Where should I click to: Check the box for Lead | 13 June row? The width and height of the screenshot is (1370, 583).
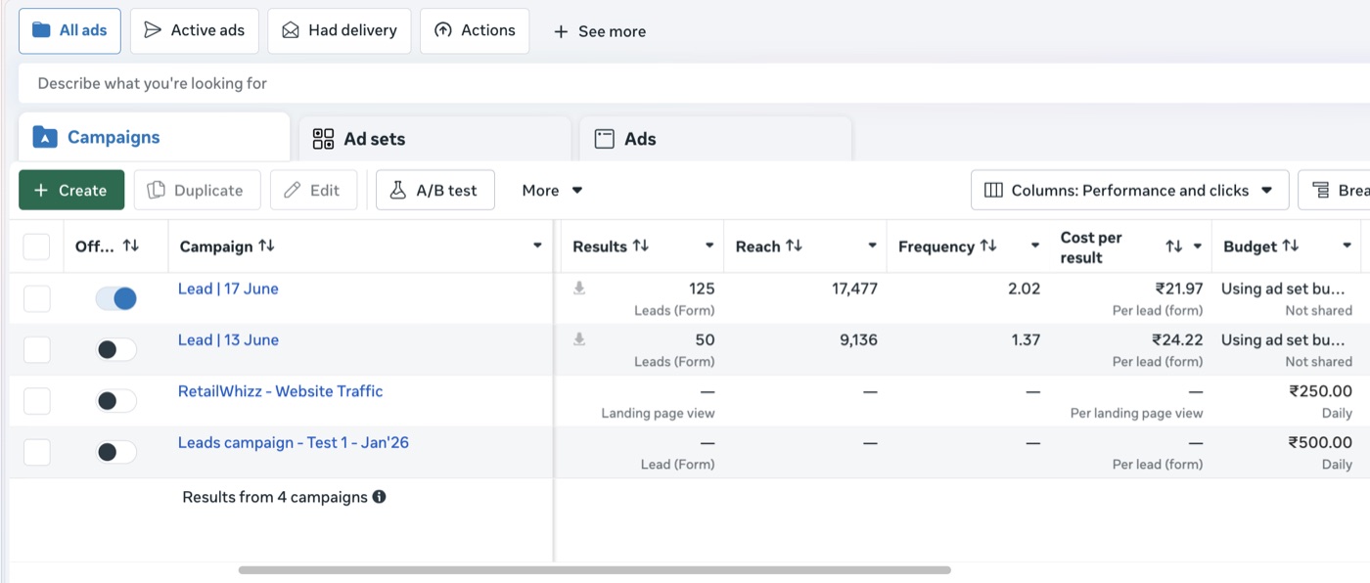pos(36,349)
